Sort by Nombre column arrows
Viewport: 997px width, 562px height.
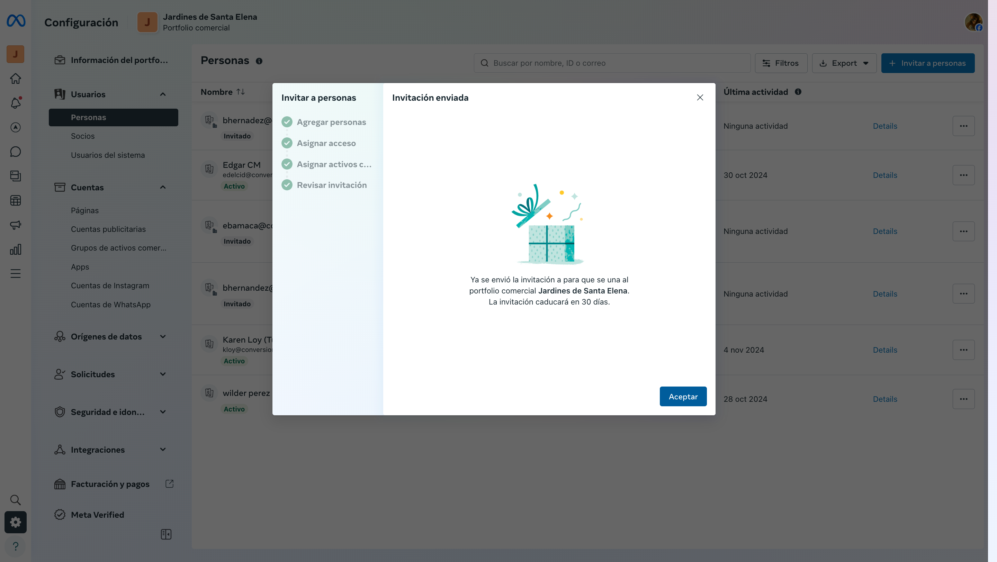[x=240, y=92]
